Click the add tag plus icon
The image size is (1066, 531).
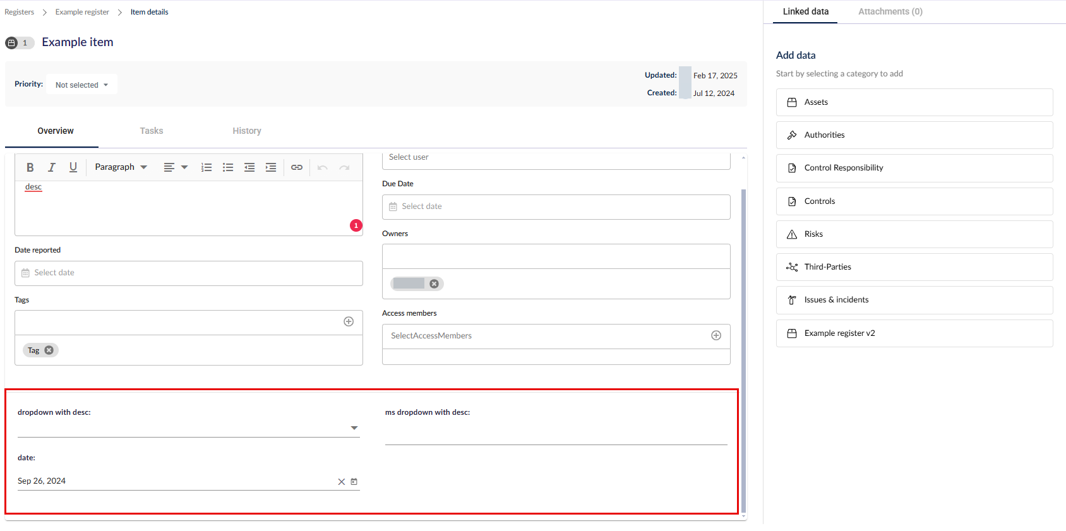[x=349, y=322]
